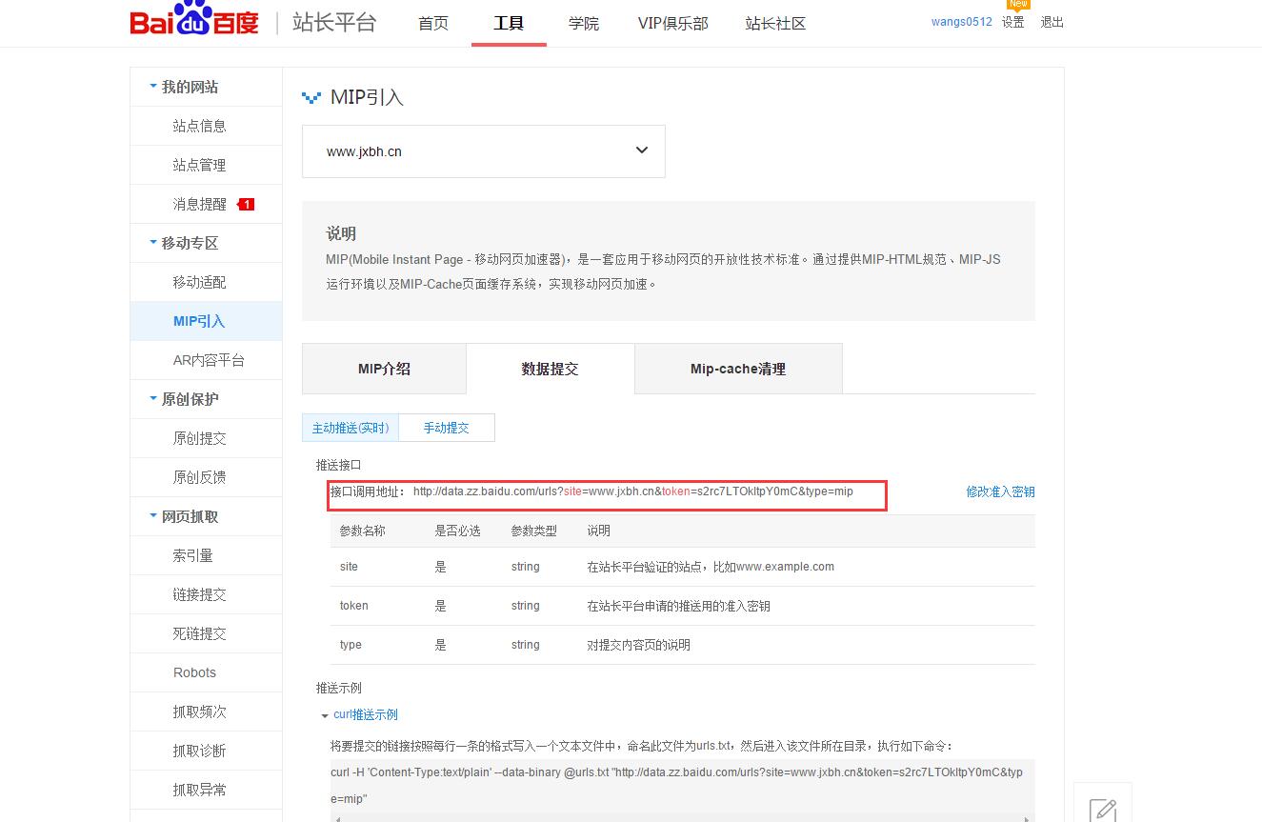Select 工具 in top navigation
Viewport: 1262px width, 822px height.
(x=509, y=23)
